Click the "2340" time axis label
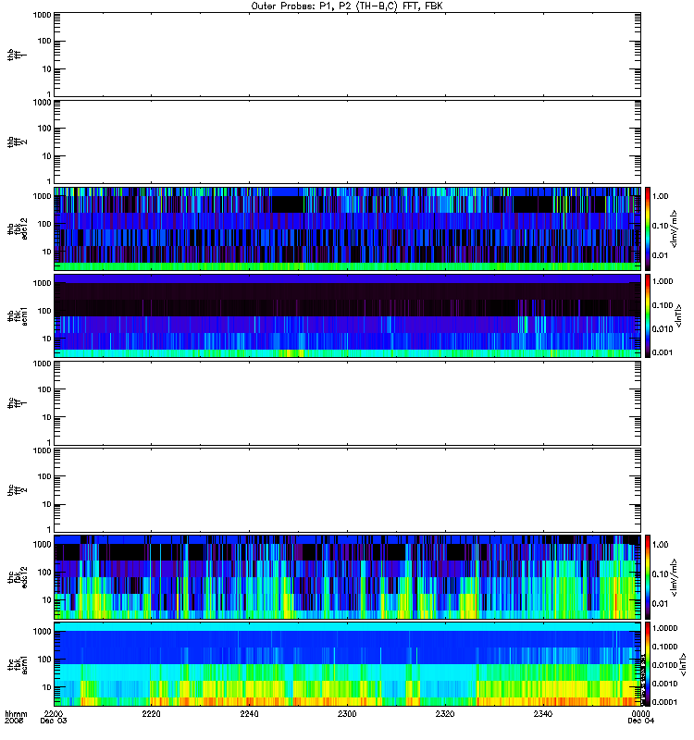Screen dimensions: 694x740 tap(543, 713)
